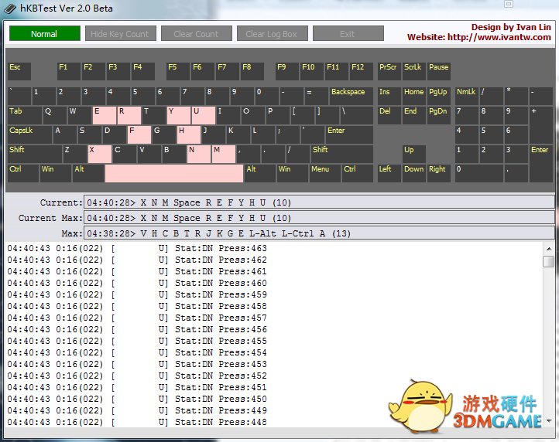Click log scrollbar up arrow
559x442 pixels.
tap(548, 249)
